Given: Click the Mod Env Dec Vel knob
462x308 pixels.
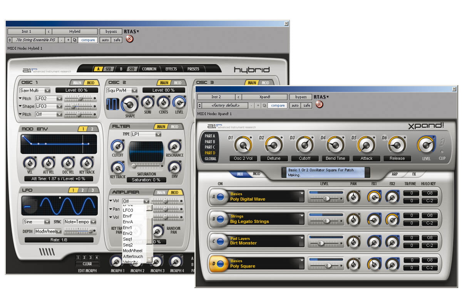Looking at the screenshot, I should pos(68,163).
